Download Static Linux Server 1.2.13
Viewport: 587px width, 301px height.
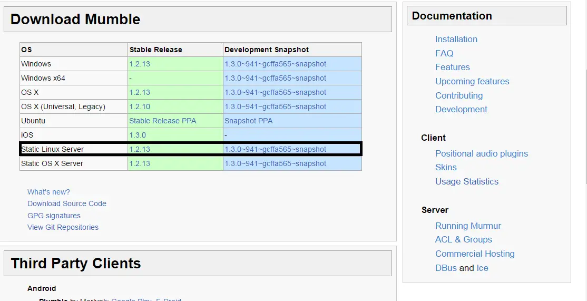pos(140,149)
